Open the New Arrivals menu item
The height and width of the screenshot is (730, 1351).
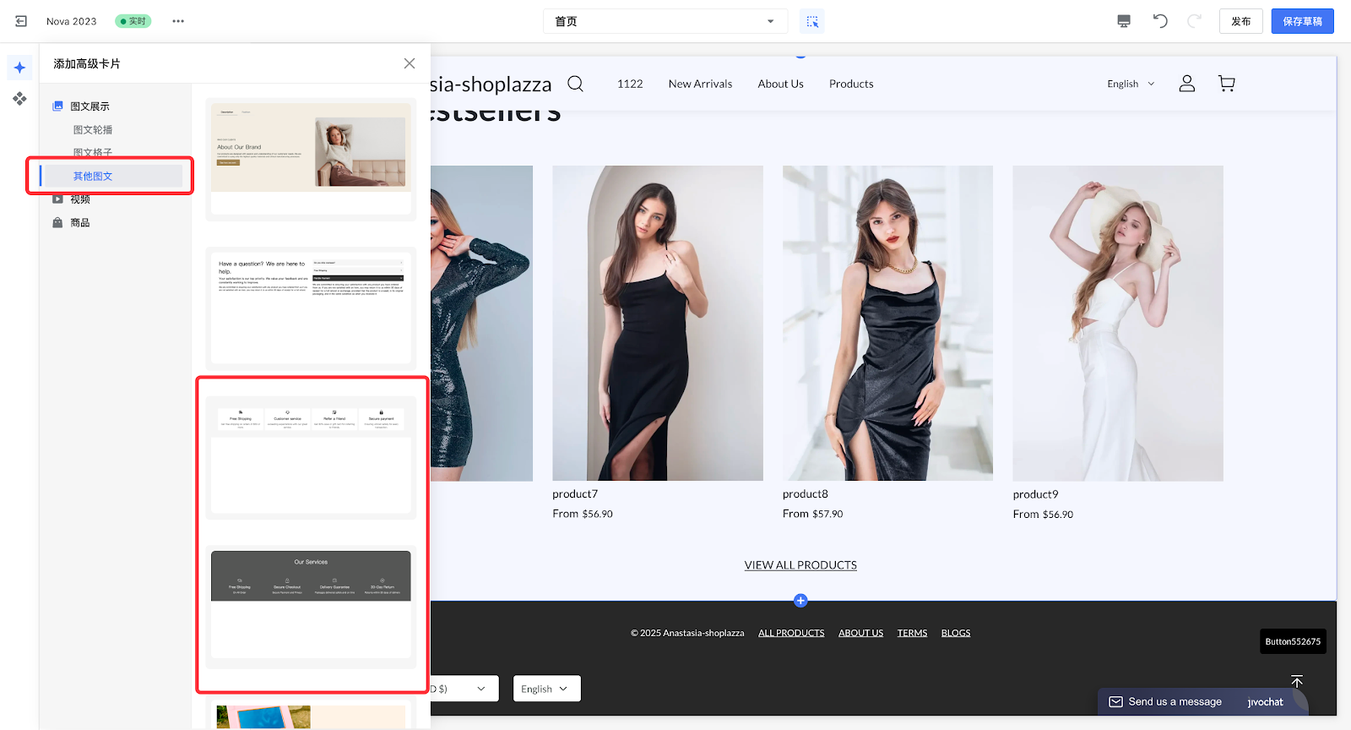[700, 84]
